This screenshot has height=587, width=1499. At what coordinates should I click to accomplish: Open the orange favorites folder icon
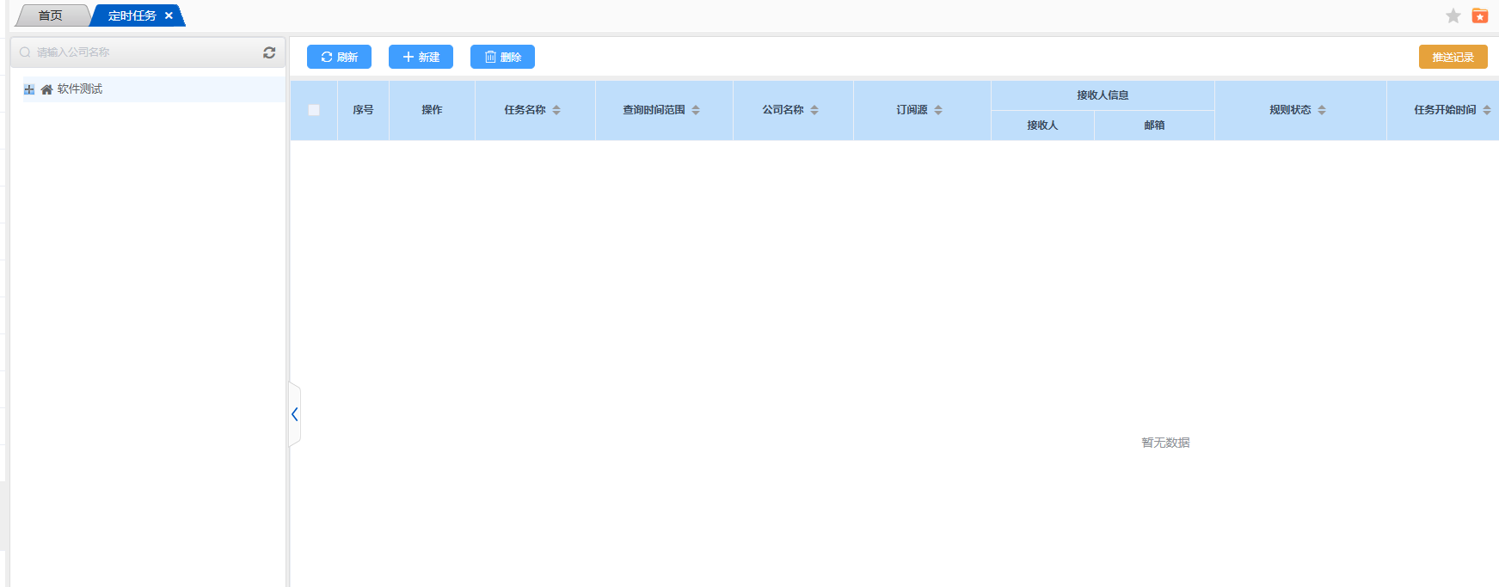(x=1480, y=16)
